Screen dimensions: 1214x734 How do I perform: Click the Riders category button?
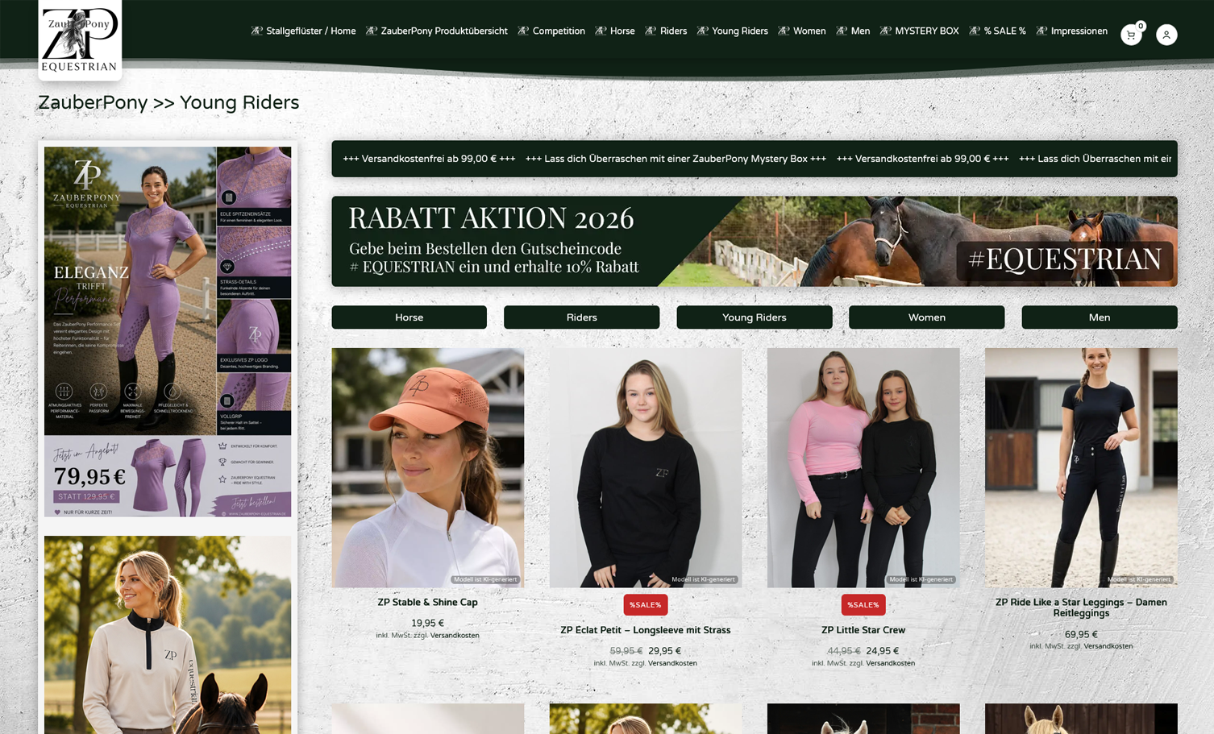581,317
